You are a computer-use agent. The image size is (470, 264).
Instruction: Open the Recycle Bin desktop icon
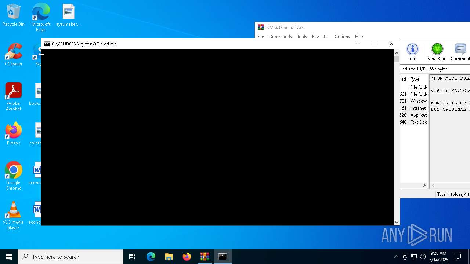point(14,15)
